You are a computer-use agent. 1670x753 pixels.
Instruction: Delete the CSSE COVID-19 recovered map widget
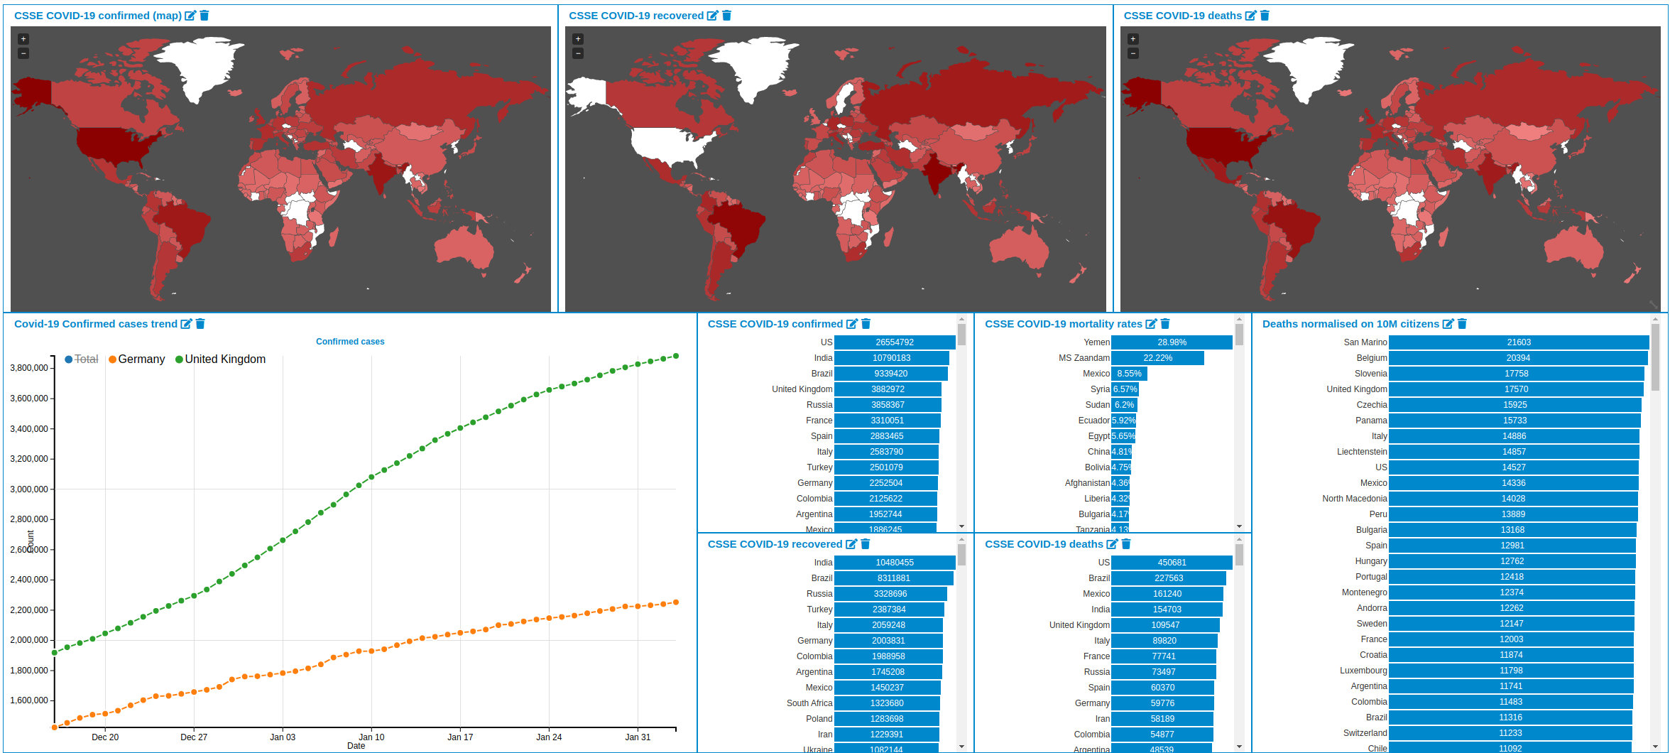pyautogui.click(x=726, y=16)
